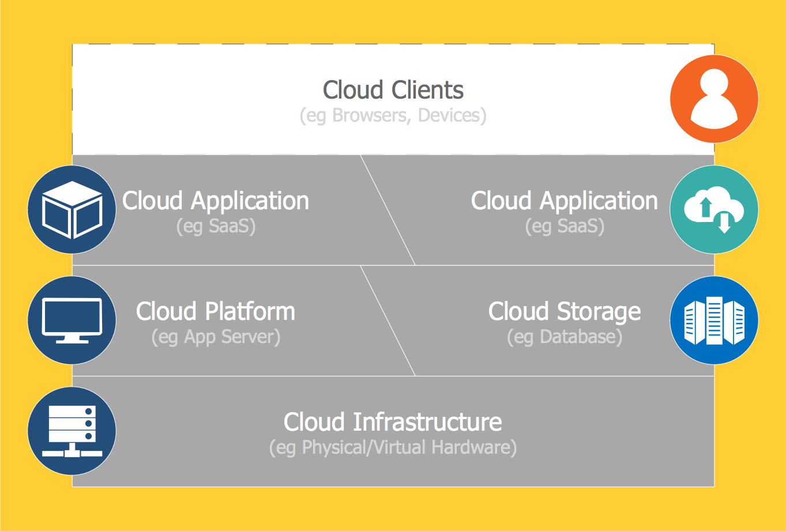Click the blue data center buildings icon
786x531 pixels.
tap(714, 320)
